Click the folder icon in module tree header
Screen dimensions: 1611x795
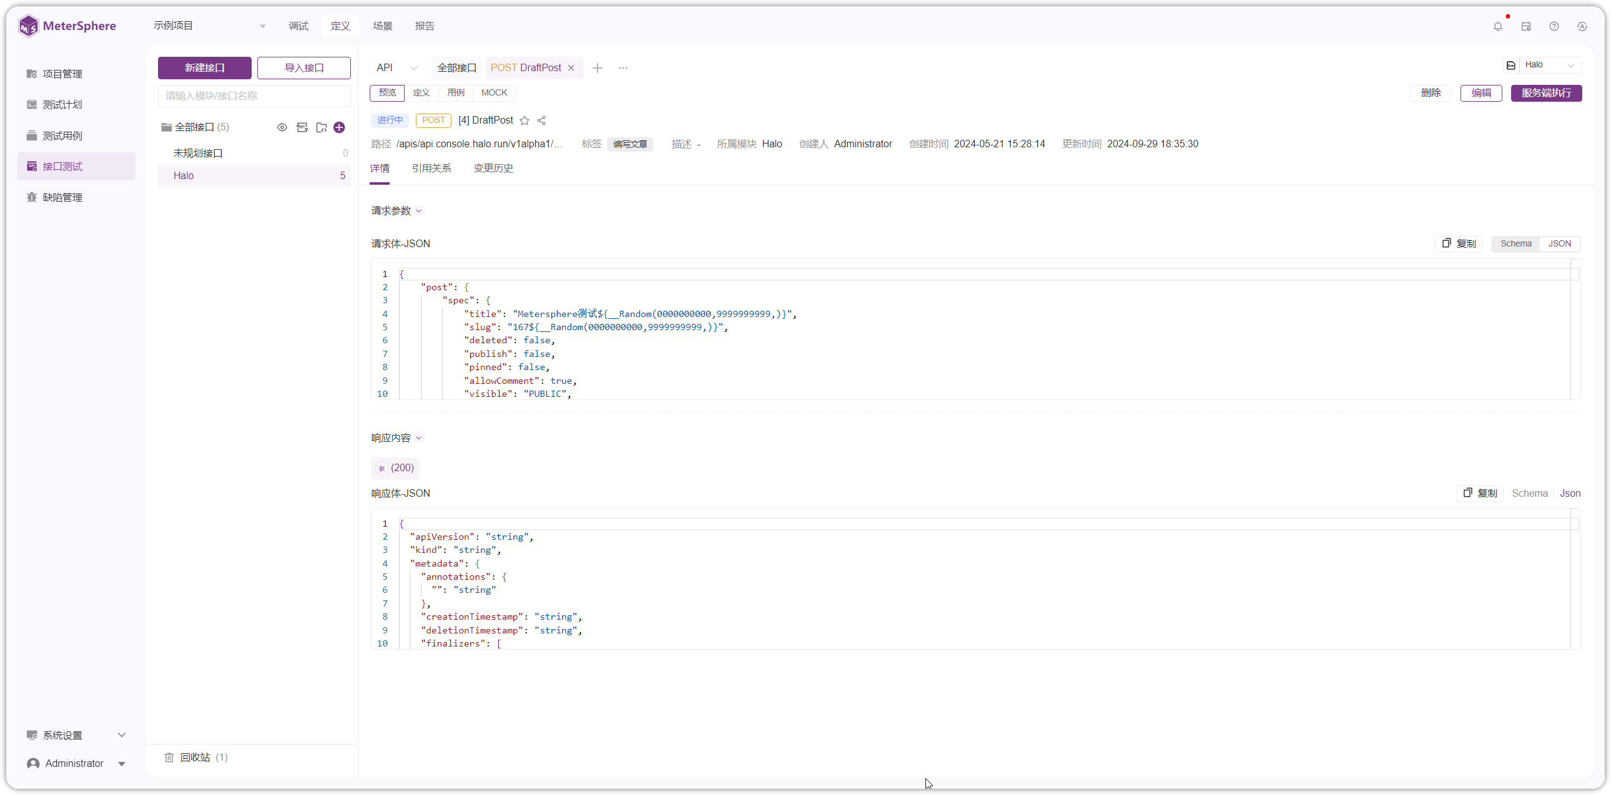(322, 127)
